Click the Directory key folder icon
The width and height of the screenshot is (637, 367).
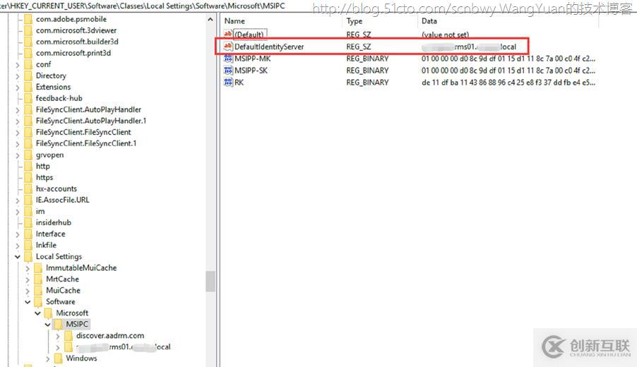[28, 76]
